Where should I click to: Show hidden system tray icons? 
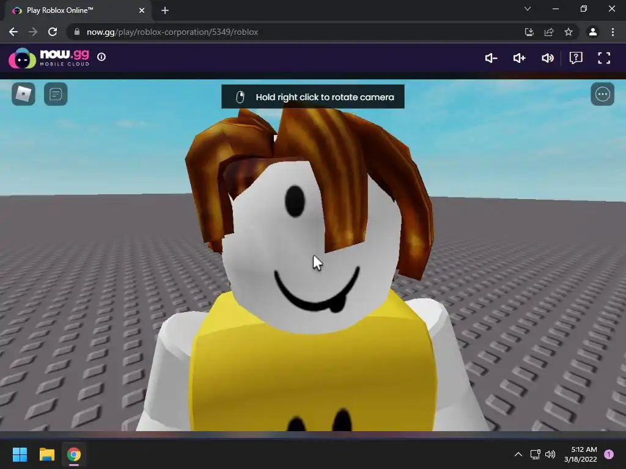[518, 454]
